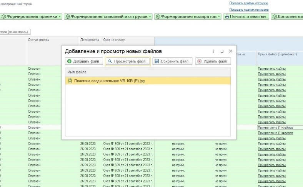Open the dialog's three-dot more menu

[x=213, y=51]
